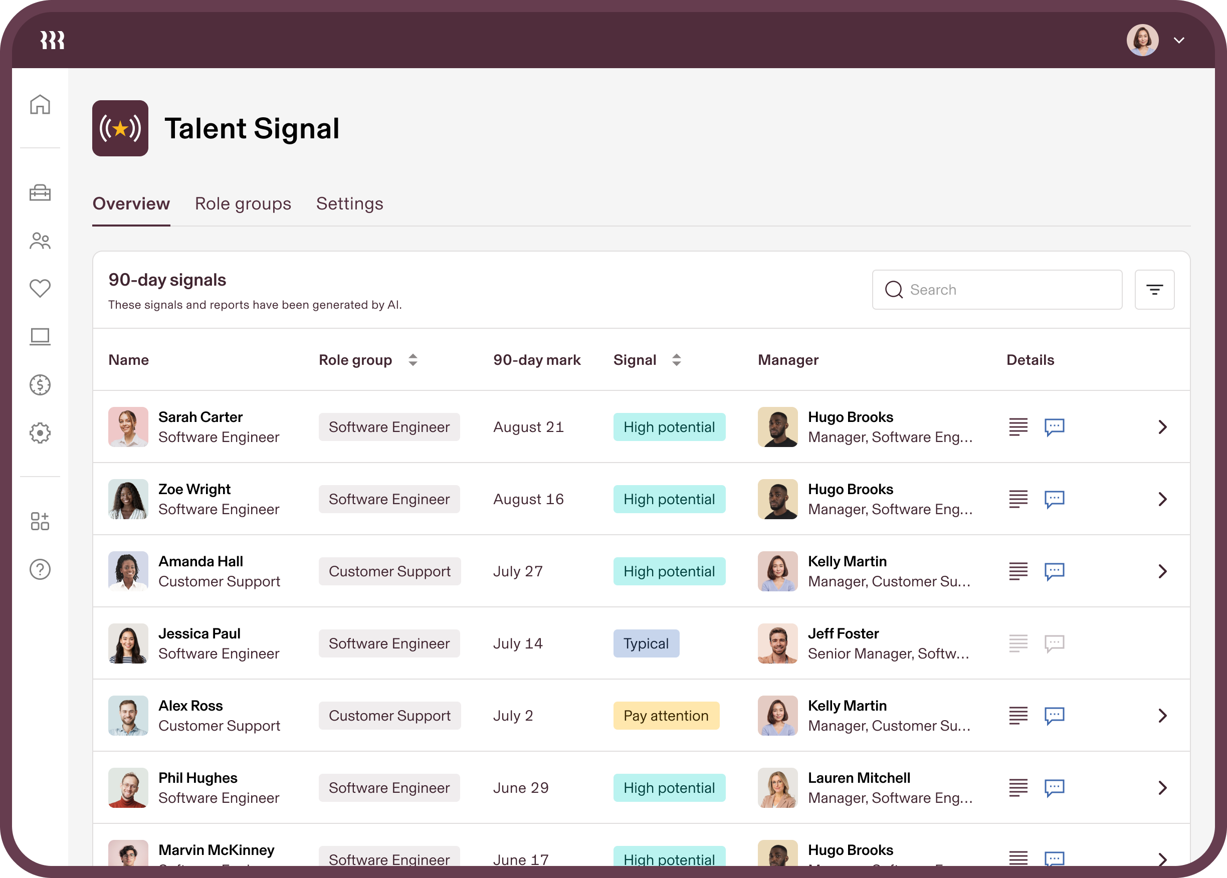The width and height of the screenshot is (1227, 878).
Task: Click inside the Search input field
Action: pos(997,290)
